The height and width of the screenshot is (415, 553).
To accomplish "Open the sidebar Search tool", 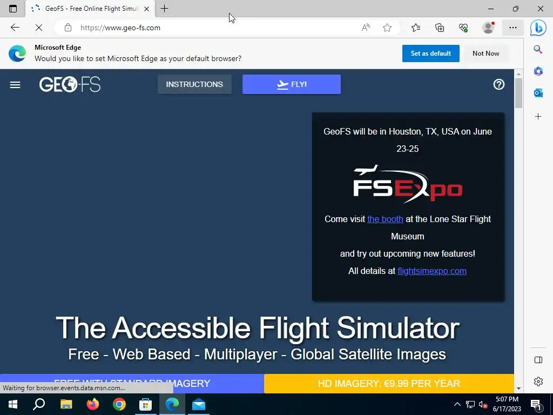I will click(x=538, y=49).
